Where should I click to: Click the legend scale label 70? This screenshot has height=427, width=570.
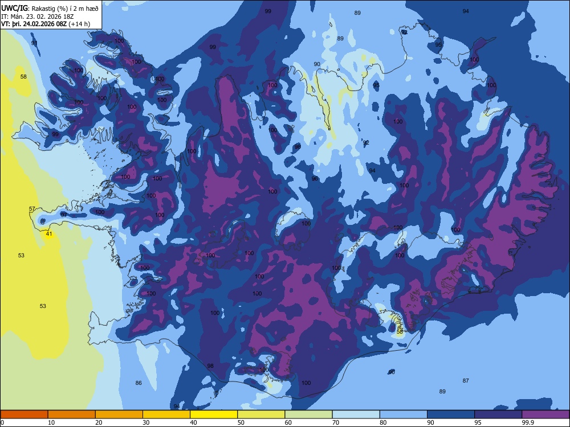pos(336,422)
